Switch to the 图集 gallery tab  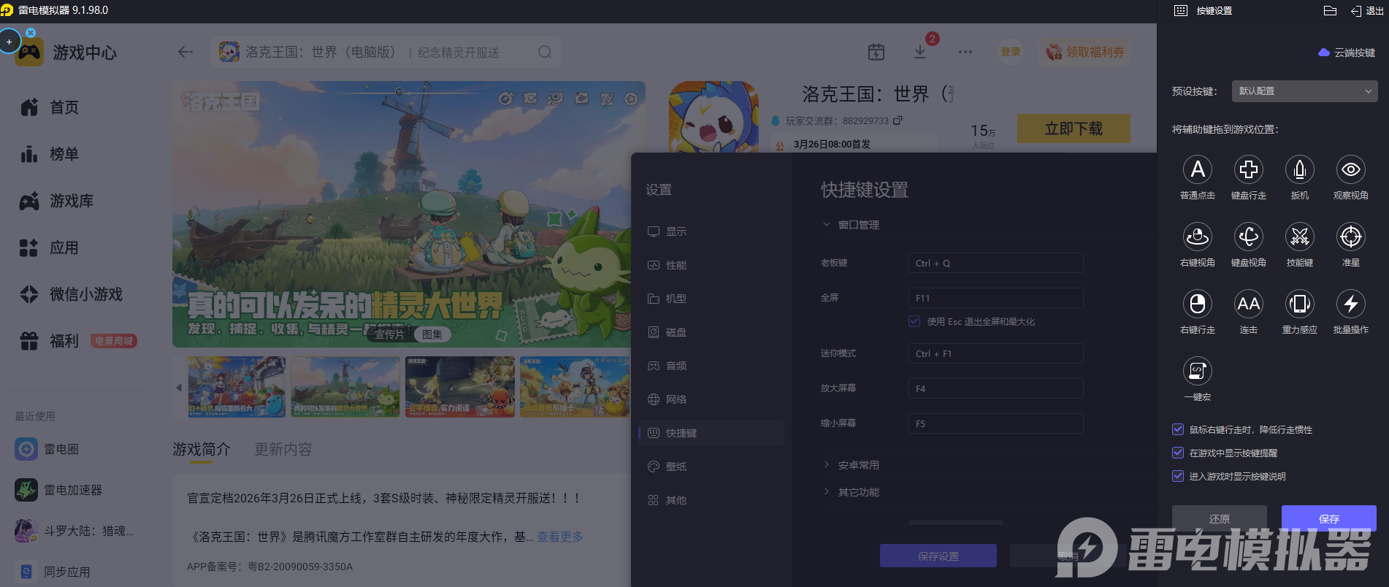432,334
